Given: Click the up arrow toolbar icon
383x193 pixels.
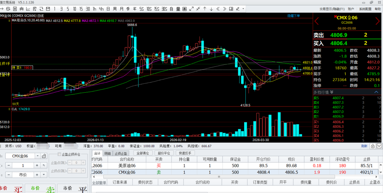Looking at the screenshot, I should click(x=205, y=9).
